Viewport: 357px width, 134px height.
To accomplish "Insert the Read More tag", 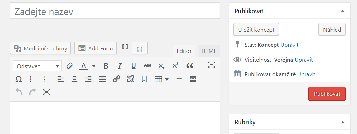I will tap(193, 79).
